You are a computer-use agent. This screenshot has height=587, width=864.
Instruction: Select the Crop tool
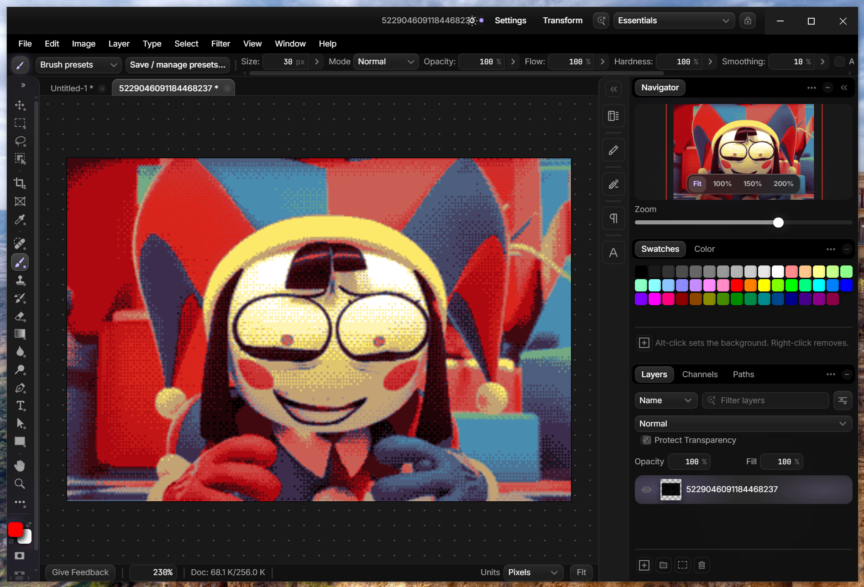[x=20, y=183]
